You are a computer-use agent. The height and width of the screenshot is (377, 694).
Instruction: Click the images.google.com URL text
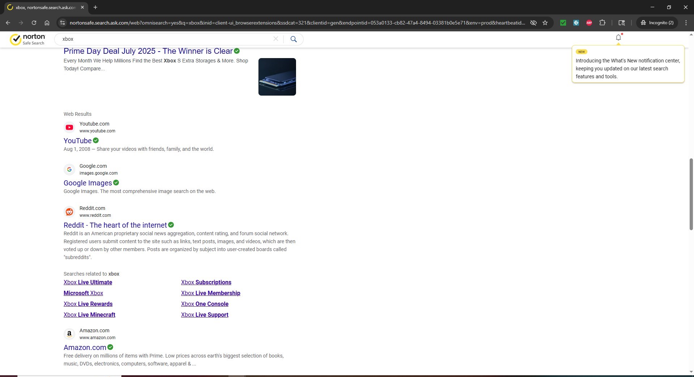pyautogui.click(x=98, y=173)
